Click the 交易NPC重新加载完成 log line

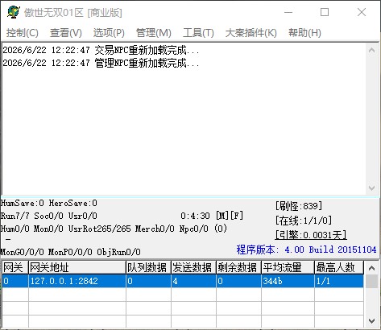pyautogui.click(x=101, y=50)
